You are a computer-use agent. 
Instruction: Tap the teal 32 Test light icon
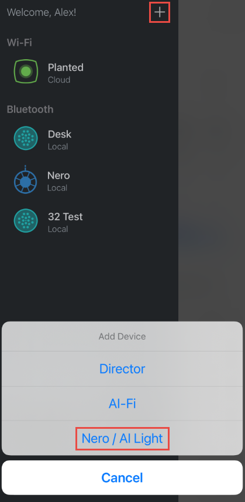[x=26, y=221]
